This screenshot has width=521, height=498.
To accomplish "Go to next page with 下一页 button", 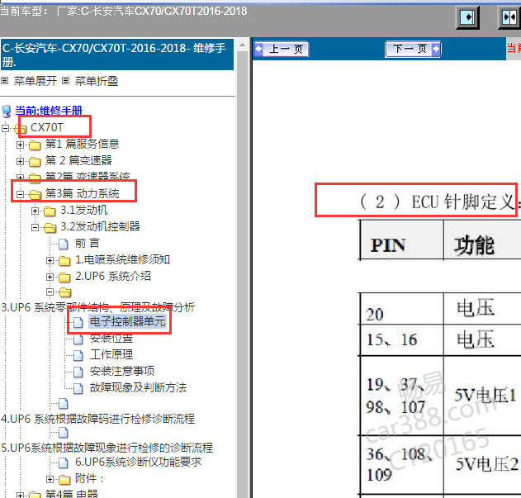I will tap(413, 50).
